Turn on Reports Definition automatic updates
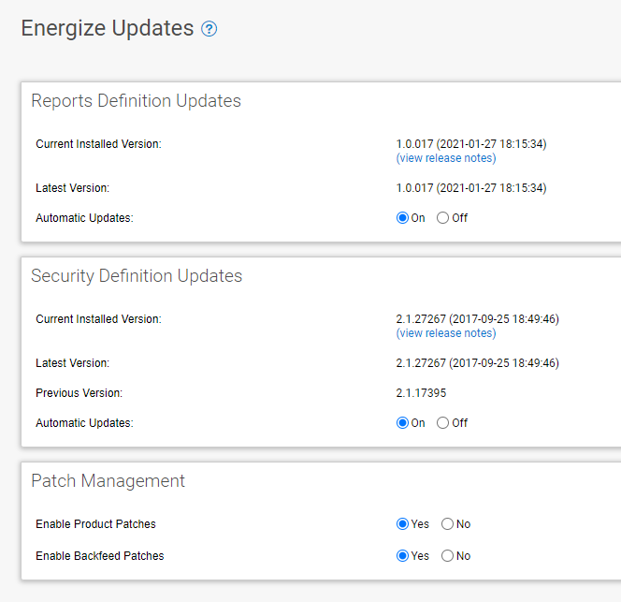Screen dimensions: 621x602 tap(402, 218)
